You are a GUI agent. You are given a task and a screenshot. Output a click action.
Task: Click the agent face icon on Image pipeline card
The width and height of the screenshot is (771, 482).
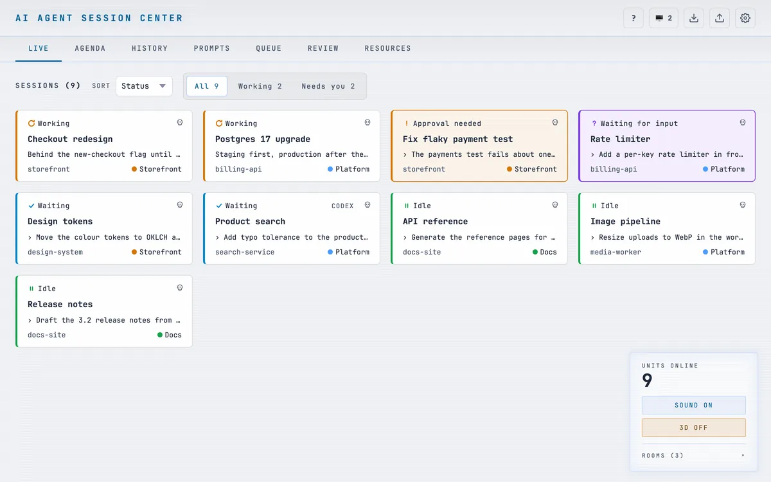pos(743,205)
